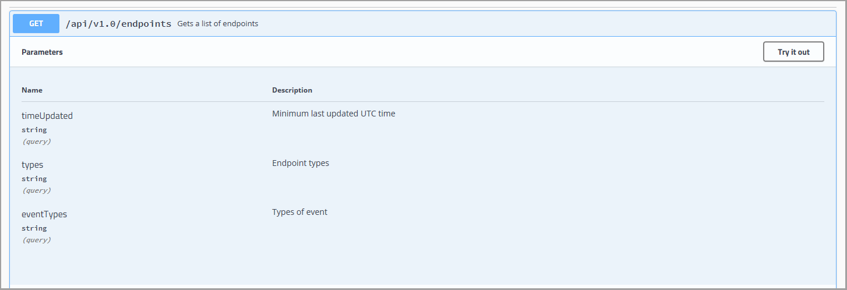Select the types parameter name
Image resolution: width=847 pixels, height=290 pixels.
tap(33, 165)
